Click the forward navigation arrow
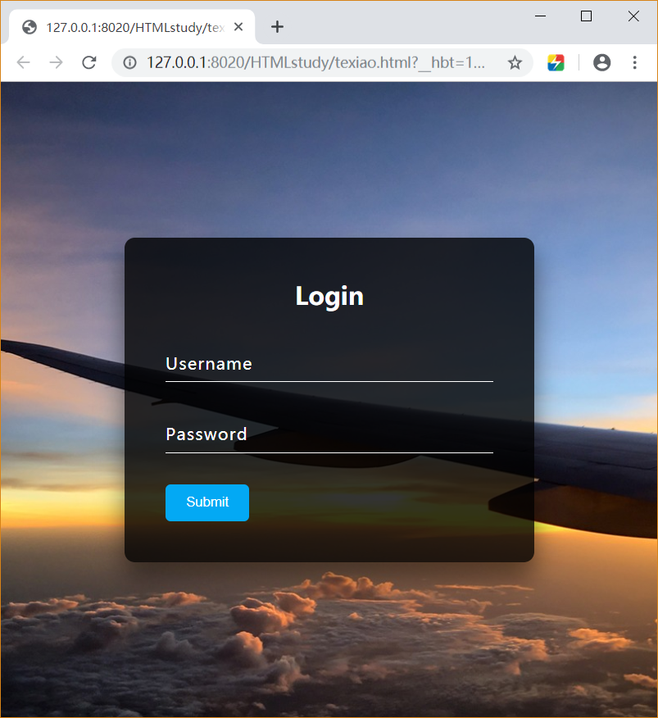Screen dimensions: 658x718 tap(56, 62)
